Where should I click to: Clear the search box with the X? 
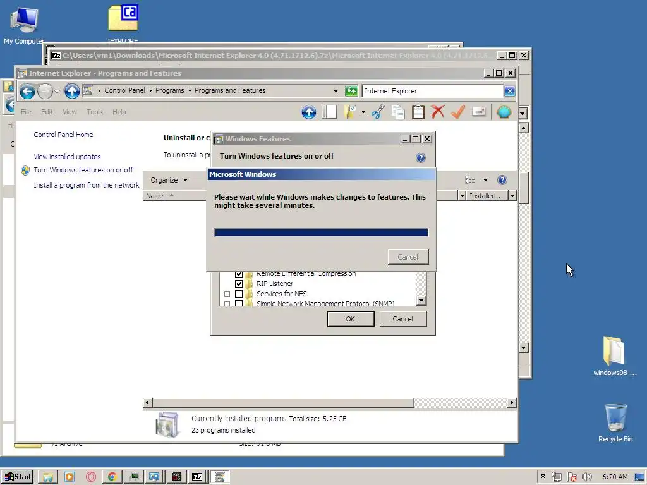510,91
